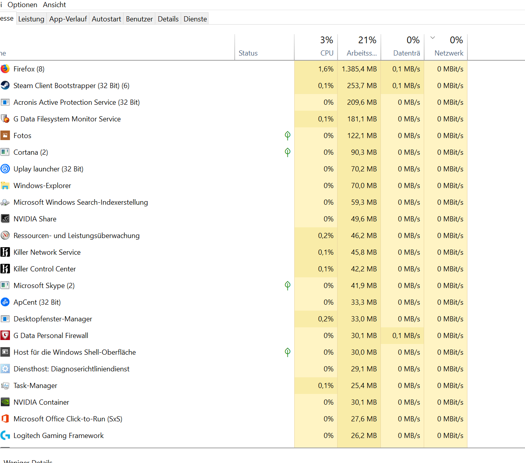Click the Windows-Explorer folder icon

(5, 186)
